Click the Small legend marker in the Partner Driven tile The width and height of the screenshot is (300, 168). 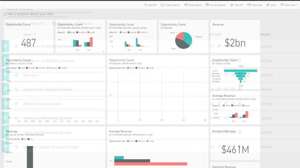coord(69,32)
